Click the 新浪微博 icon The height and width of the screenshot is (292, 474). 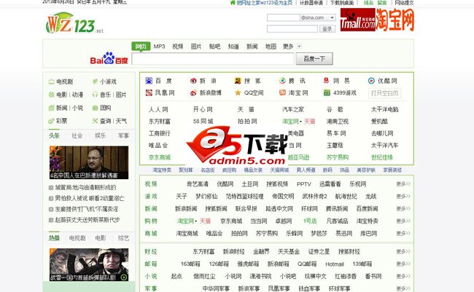(193, 92)
